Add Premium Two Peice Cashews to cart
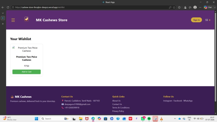The height and width of the screenshot is (122, 217). 27,72
